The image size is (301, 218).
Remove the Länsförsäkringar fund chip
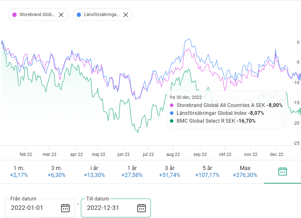coord(126,15)
